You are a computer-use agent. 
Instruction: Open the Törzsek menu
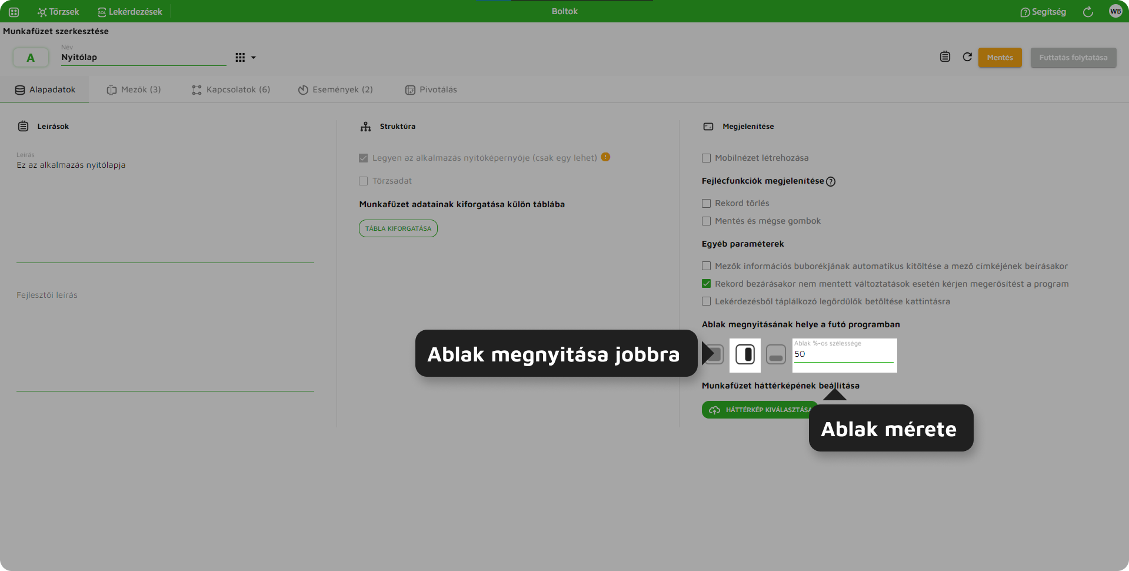(58, 12)
